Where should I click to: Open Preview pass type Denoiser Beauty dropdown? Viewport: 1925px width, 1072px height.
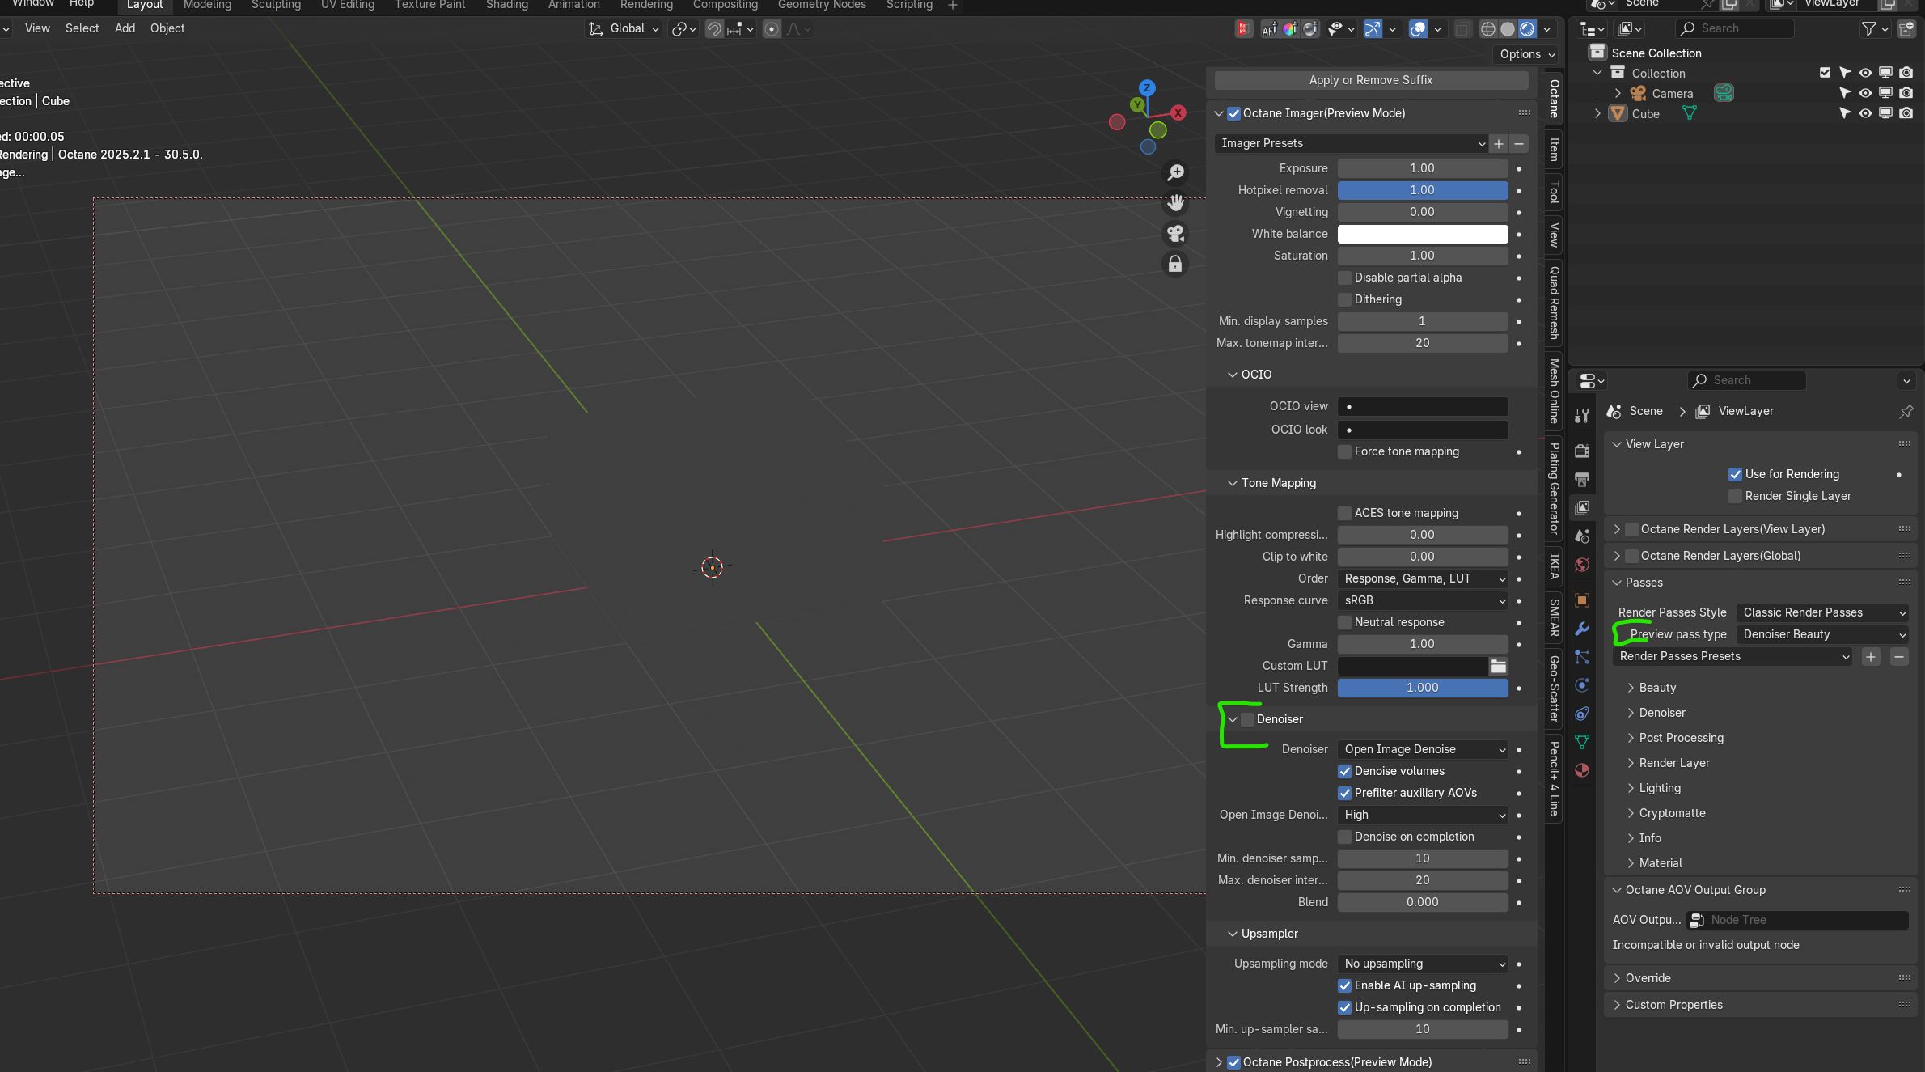click(x=1823, y=634)
